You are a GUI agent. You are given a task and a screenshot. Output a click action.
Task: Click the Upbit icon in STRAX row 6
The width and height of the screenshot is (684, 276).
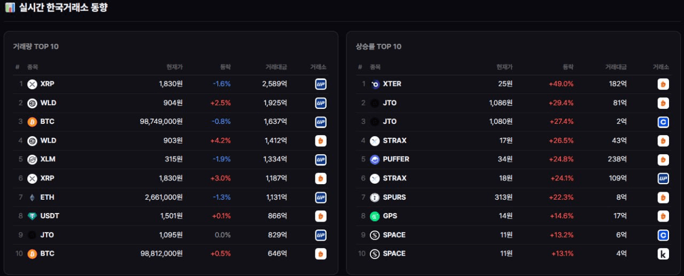(663, 178)
